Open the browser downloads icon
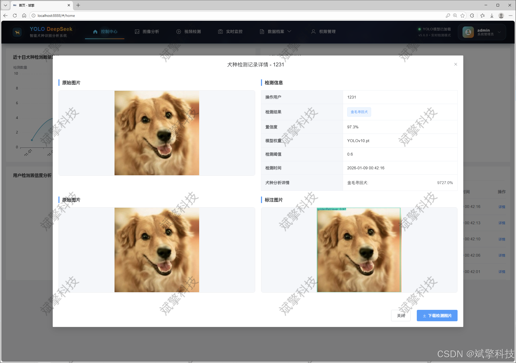The width and height of the screenshot is (516, 363). coord(492,16)
